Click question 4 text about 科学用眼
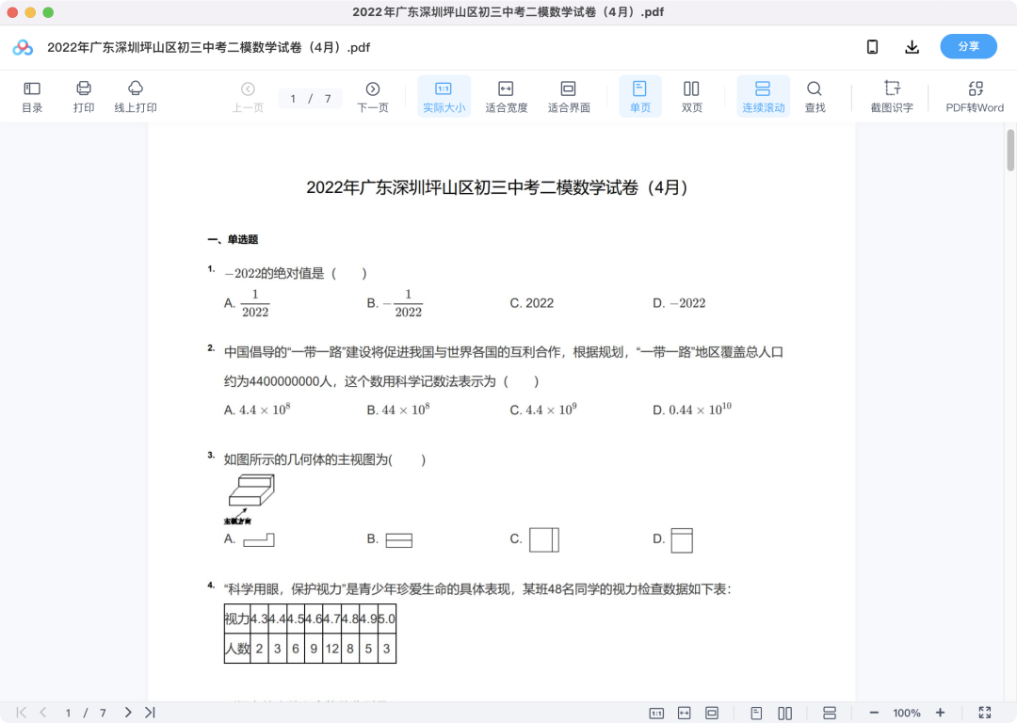 pyautogui.click(x=477, y=588)
